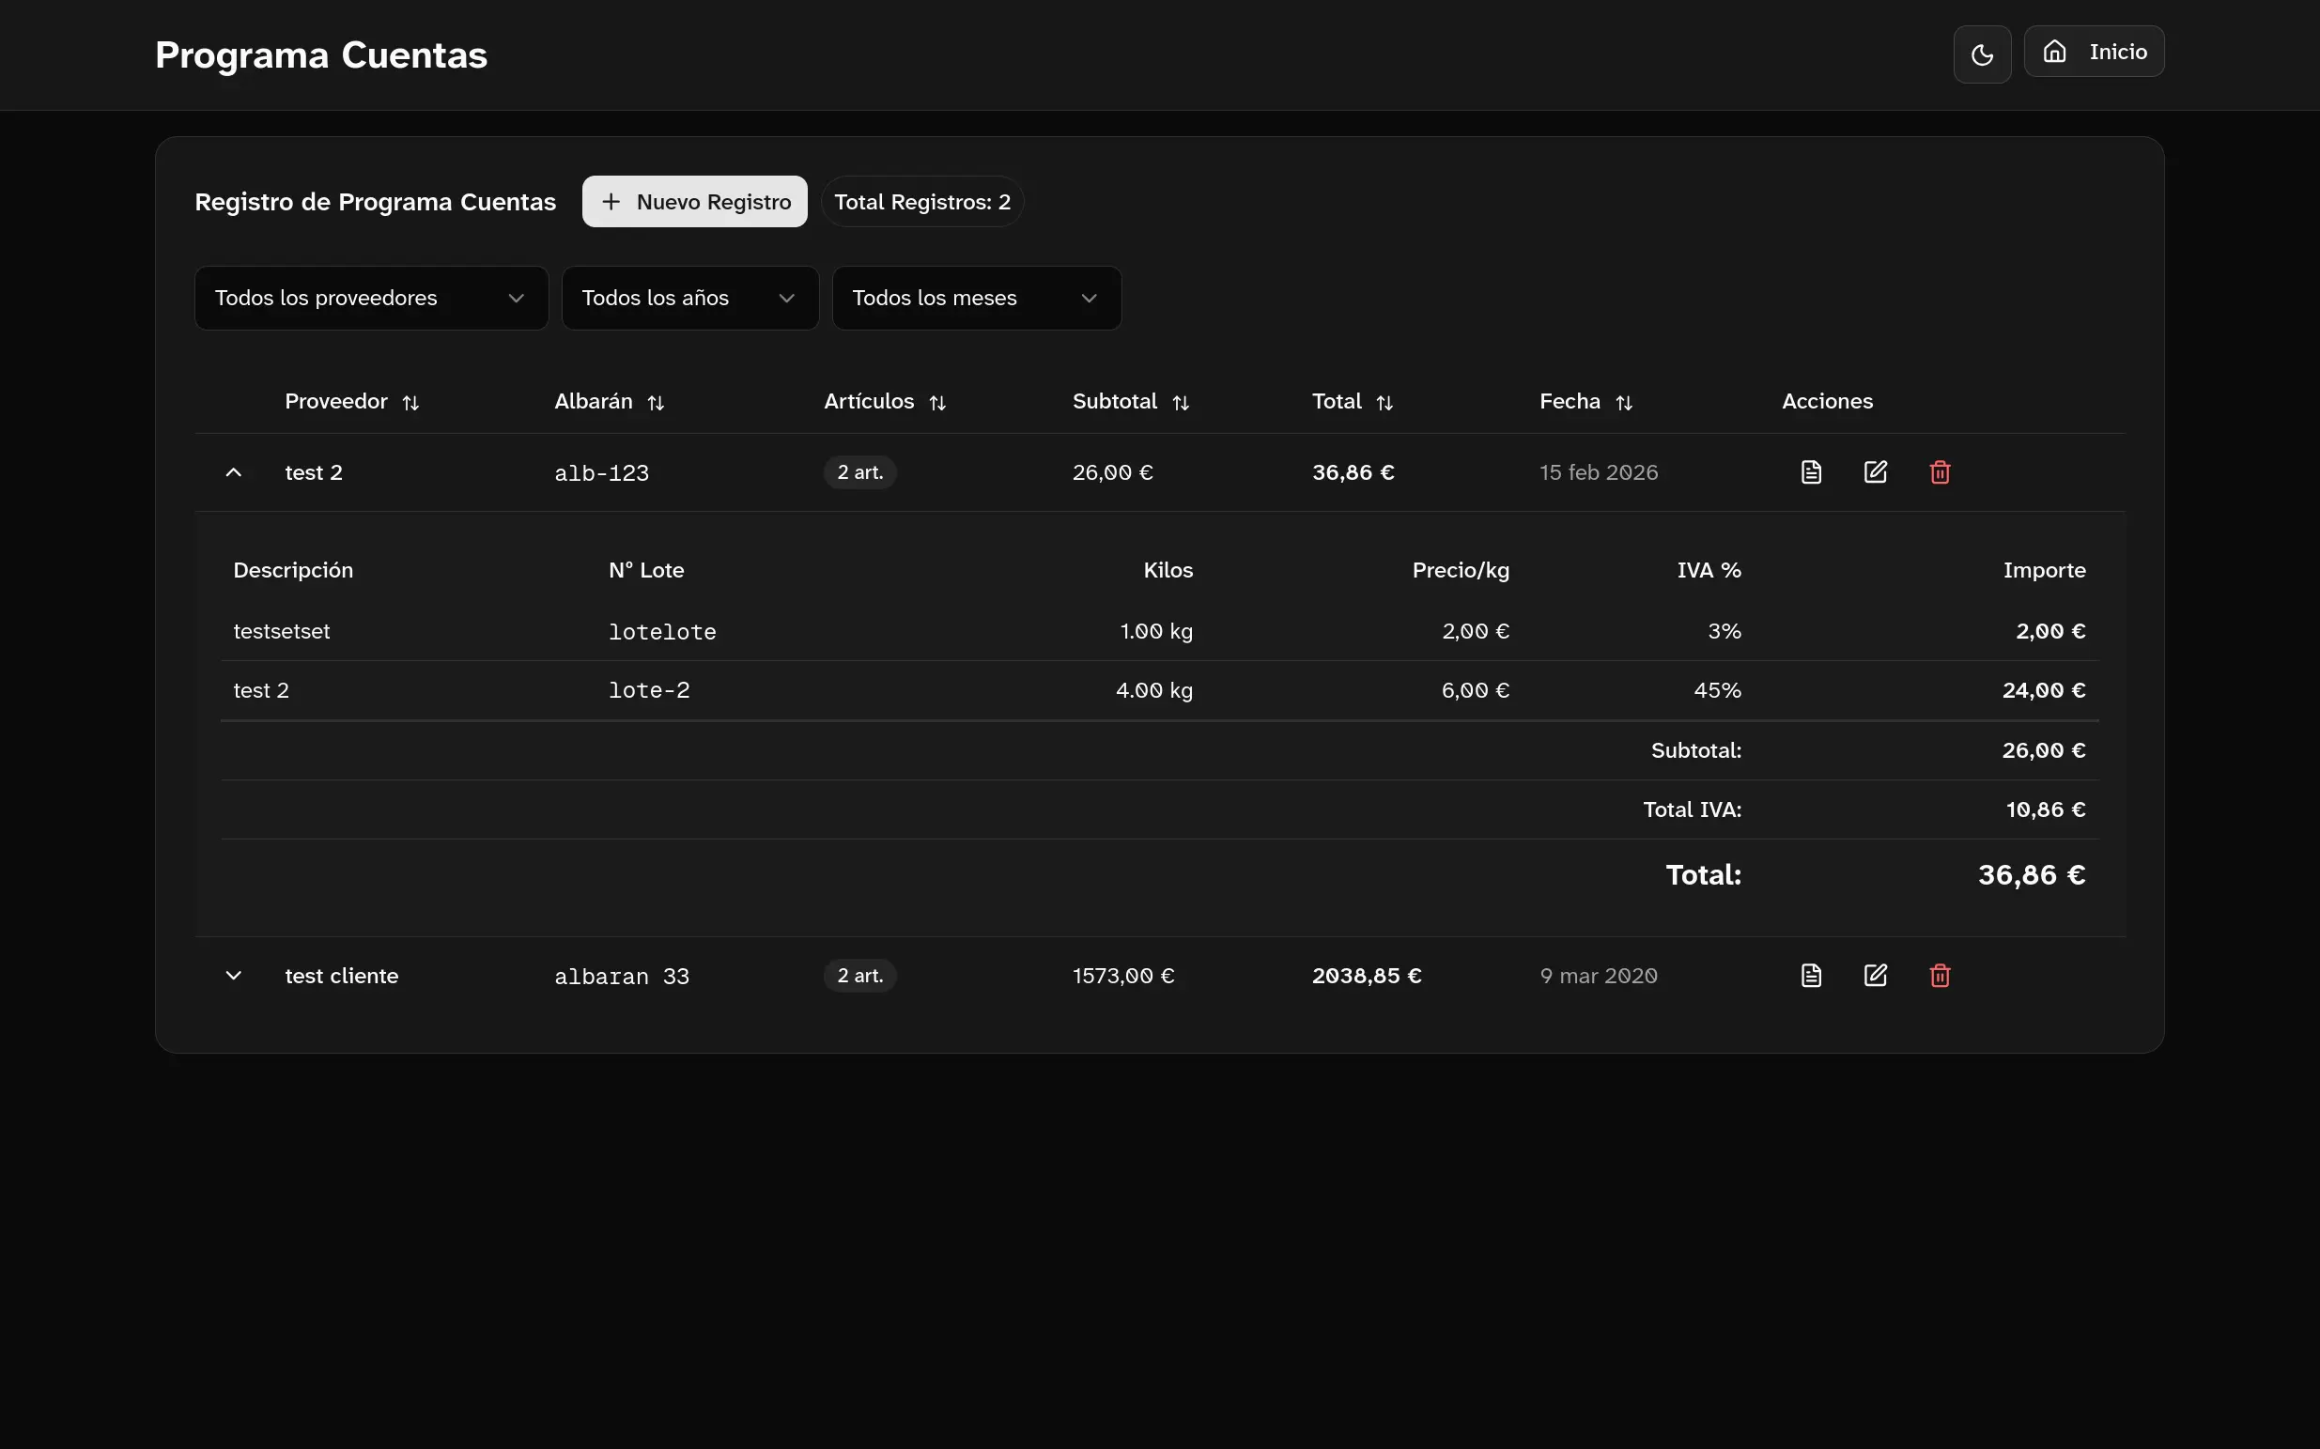Image resolution: width=2320 pixels, height=1449 pixels.
Task: Select the 1573,00 € subtotal
Action: pyautogui.click(x=1123, y=976)
